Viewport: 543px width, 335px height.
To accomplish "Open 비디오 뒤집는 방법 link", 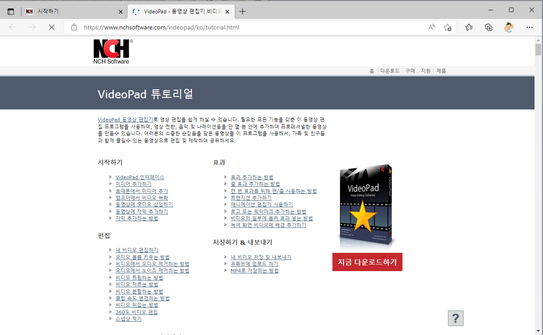I will (x=137, y=305).
